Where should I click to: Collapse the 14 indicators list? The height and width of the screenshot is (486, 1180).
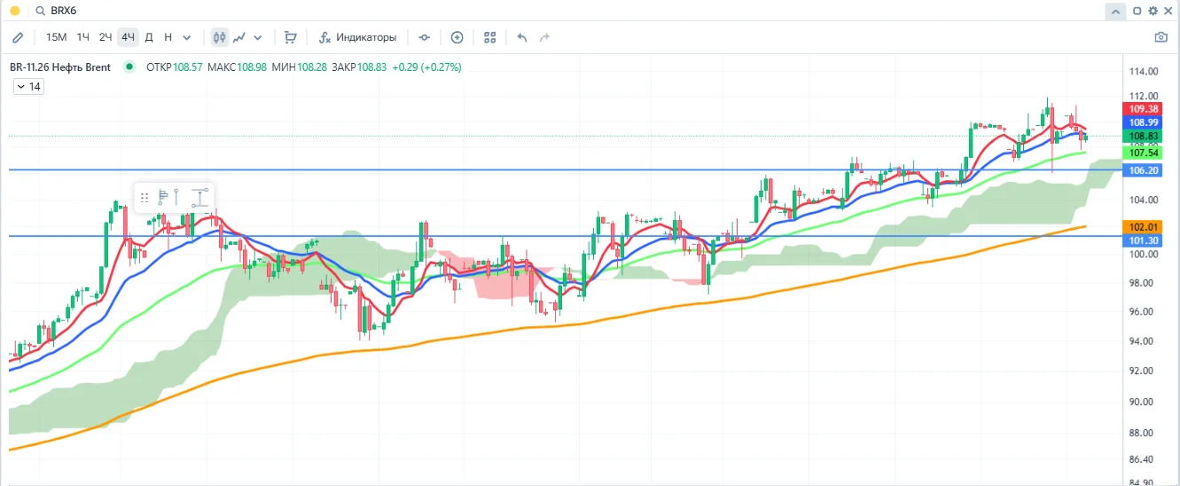coord(28,86)
